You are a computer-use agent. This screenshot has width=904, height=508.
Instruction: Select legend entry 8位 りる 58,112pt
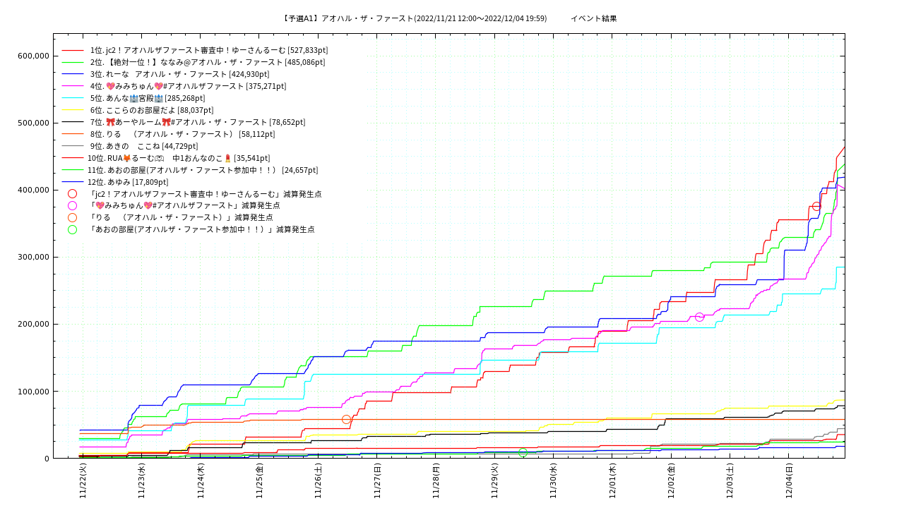point(182,134)
